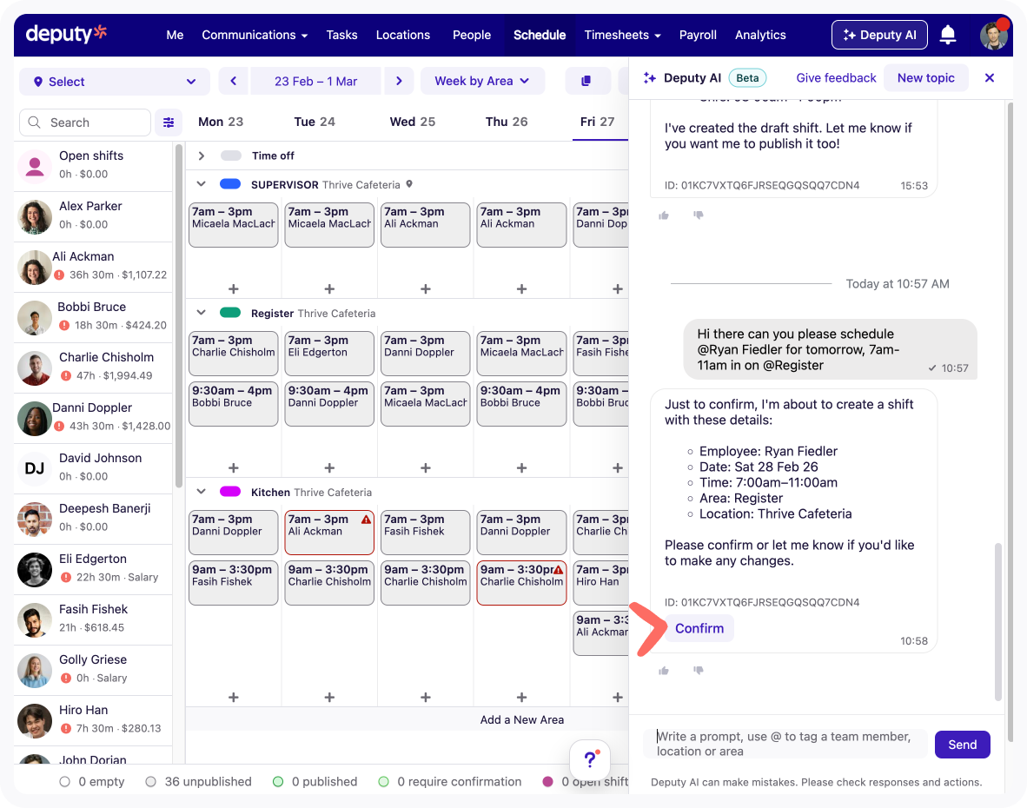The height and width of the screenshot is (808, 1027).
Task: Click the Register green color swatch
Action: click(x=230, y=313)
